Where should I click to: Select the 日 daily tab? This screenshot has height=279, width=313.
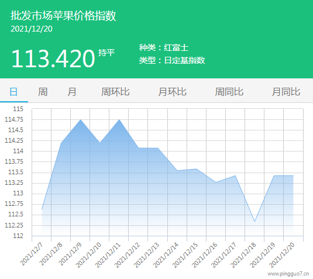click(x=14, y=92)
